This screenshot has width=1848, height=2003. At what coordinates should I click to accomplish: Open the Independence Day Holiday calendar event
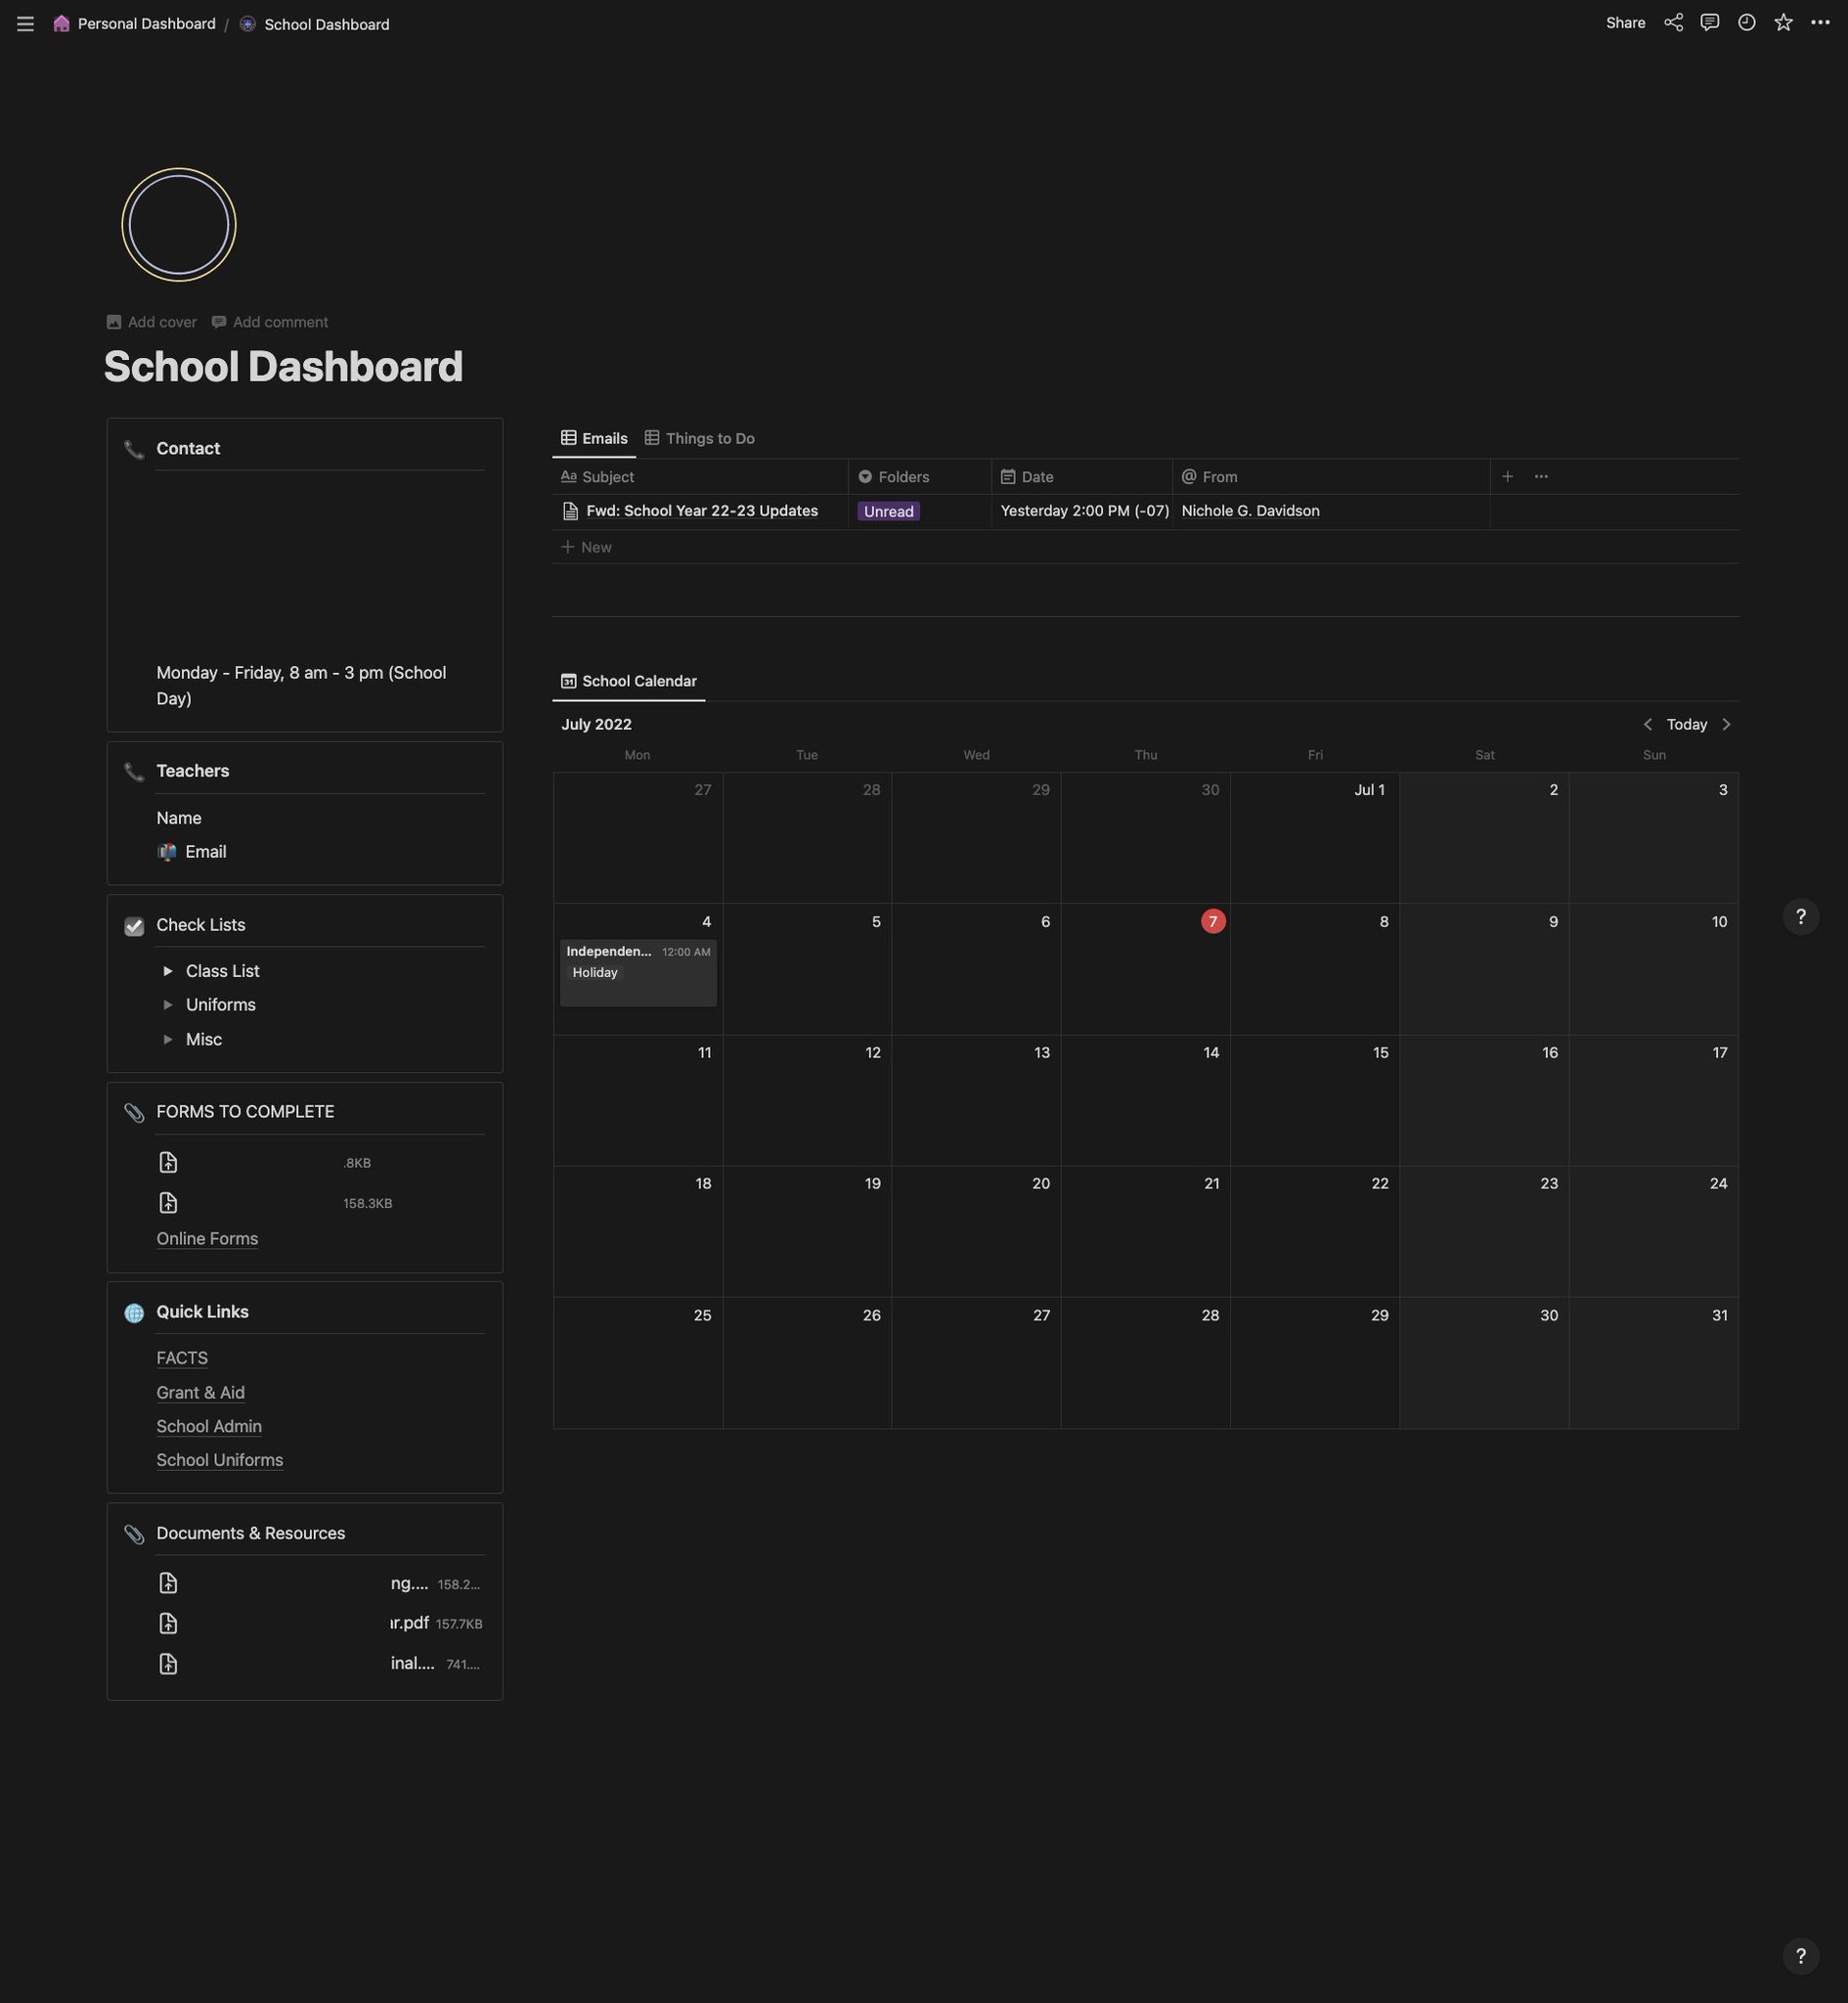click(x=638, y=973)
